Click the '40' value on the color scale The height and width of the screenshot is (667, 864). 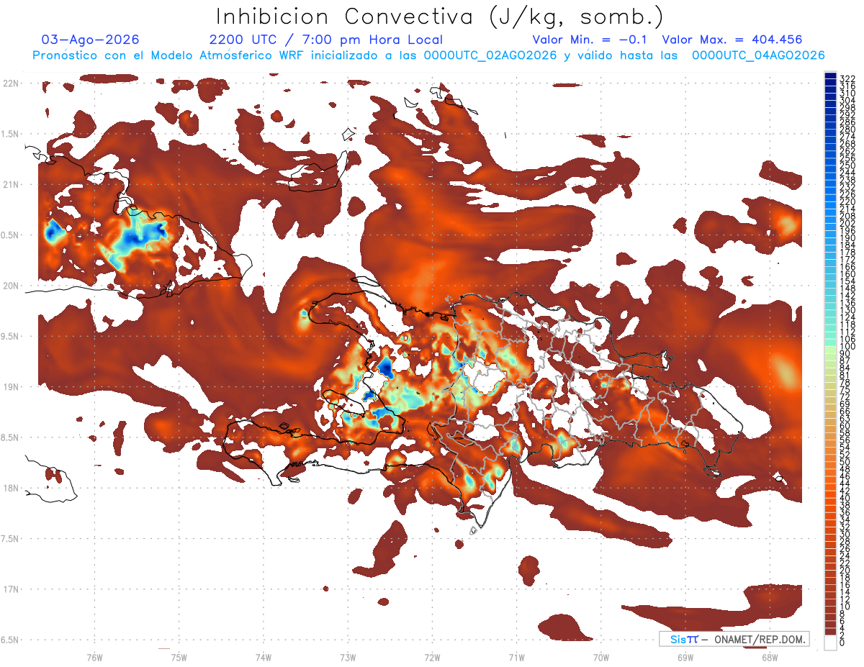point(845,498)
